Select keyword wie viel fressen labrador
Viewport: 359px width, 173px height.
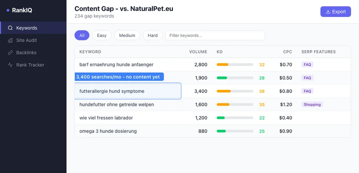click(106, 118)
